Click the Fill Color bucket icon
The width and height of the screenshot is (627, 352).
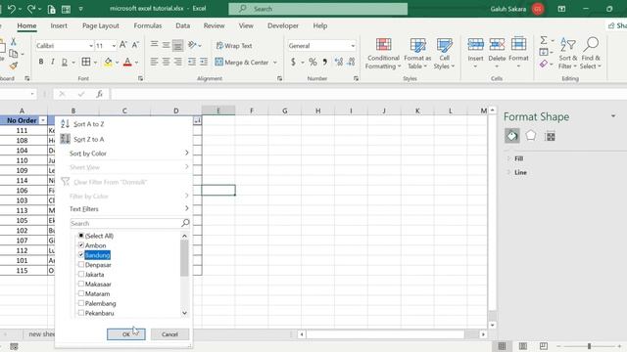(x=108, y=62)
